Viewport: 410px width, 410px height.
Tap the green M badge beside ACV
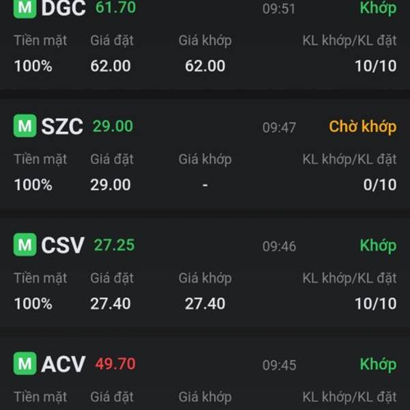(x=25, y=364)
